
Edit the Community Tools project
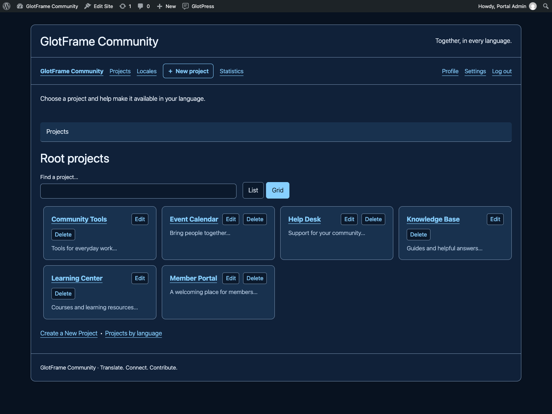140,219
